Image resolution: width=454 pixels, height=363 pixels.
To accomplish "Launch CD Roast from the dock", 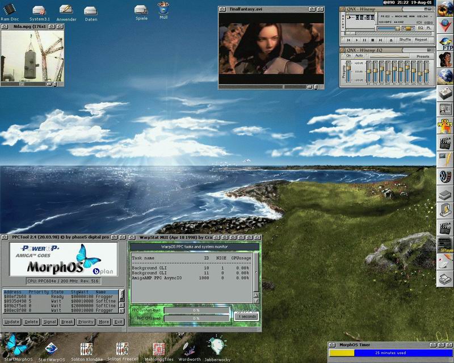I will pyautogui.click(x=445, y=125).
